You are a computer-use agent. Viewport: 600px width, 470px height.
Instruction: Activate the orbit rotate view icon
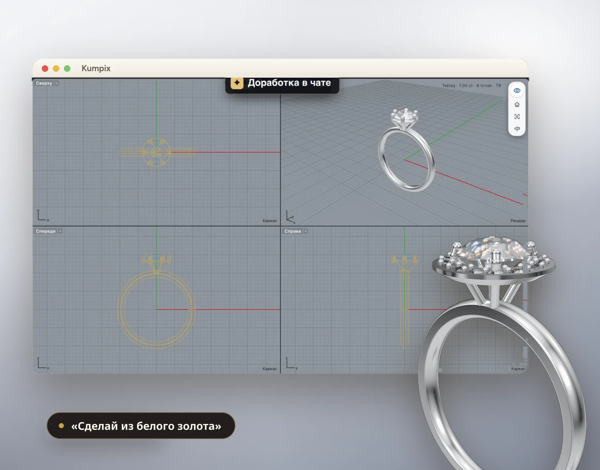[517, 129]
